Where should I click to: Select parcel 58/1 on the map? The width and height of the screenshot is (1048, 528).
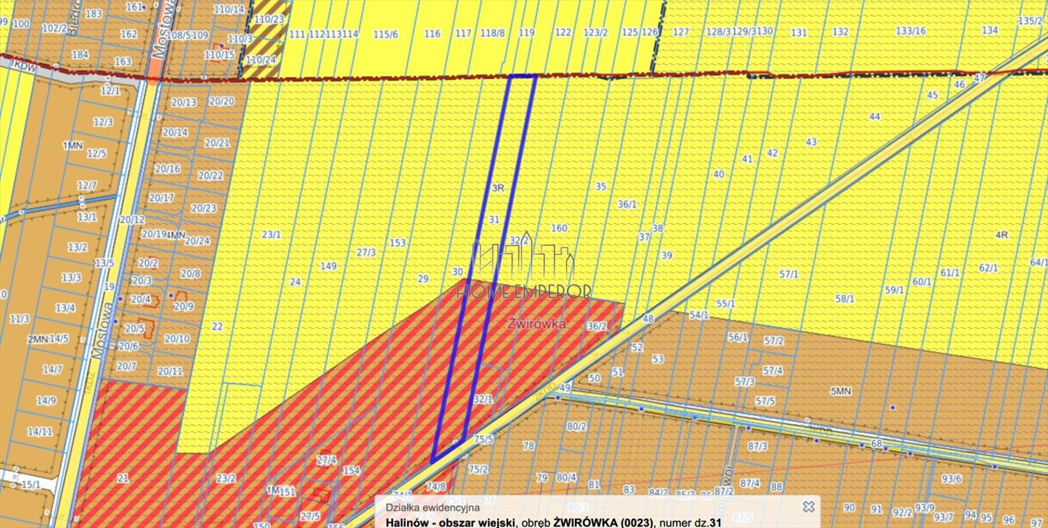point(844,298)
